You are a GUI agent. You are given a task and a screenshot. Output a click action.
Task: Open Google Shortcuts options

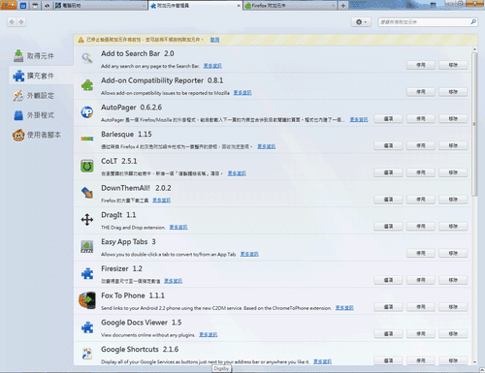(x=388, y=360)
